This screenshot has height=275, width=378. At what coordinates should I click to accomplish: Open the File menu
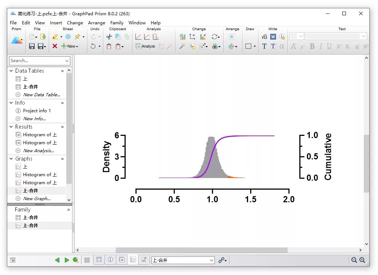13,23
